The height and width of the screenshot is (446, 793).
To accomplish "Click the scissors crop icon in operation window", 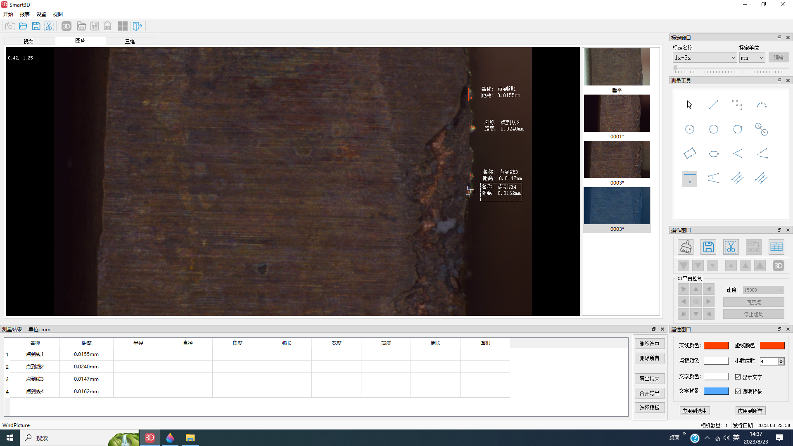I will click(731, 247).
